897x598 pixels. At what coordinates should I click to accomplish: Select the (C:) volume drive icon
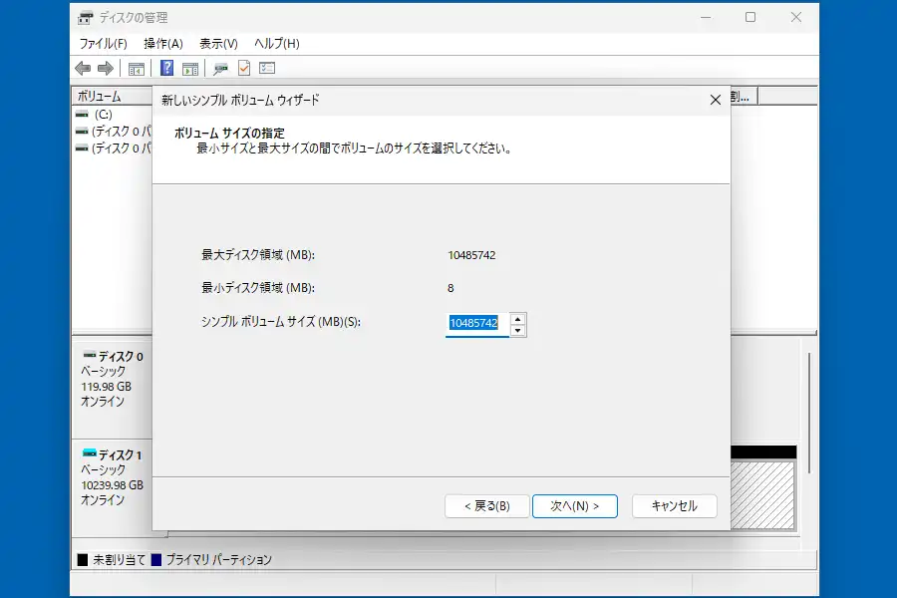click(82, 115)
